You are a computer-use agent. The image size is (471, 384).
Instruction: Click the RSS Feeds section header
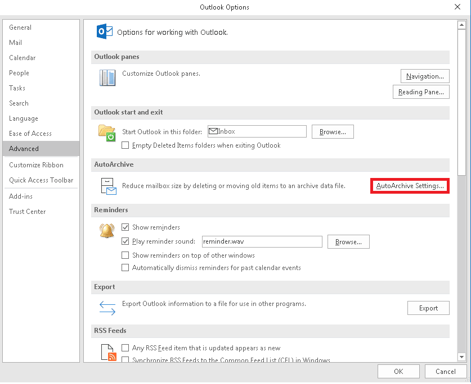pyautogui.click(x=270, y=331)
